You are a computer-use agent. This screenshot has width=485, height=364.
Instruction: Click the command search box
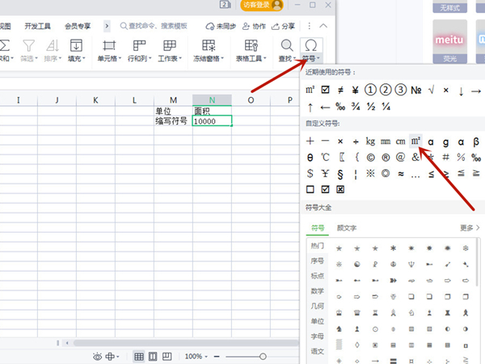[154, 26]
